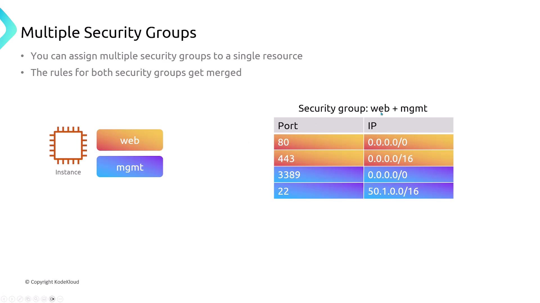Click the Copyright KodeKloud text
Screen dimensions: 540x303
(52, 282)
